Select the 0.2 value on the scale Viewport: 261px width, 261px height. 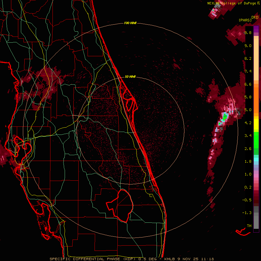click(x=248, y=187)
